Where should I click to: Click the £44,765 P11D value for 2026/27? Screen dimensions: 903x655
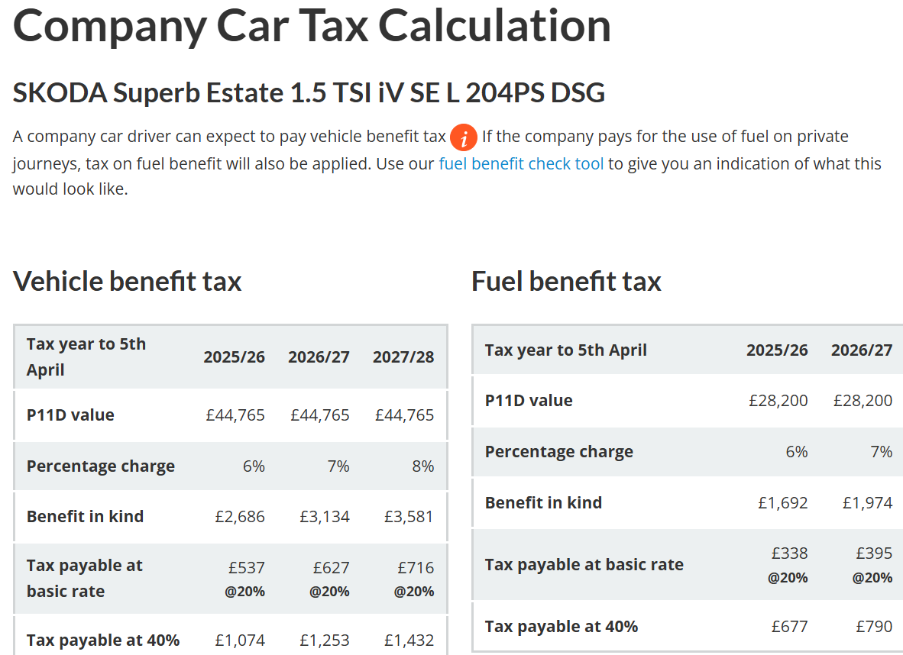pos(319,415)
